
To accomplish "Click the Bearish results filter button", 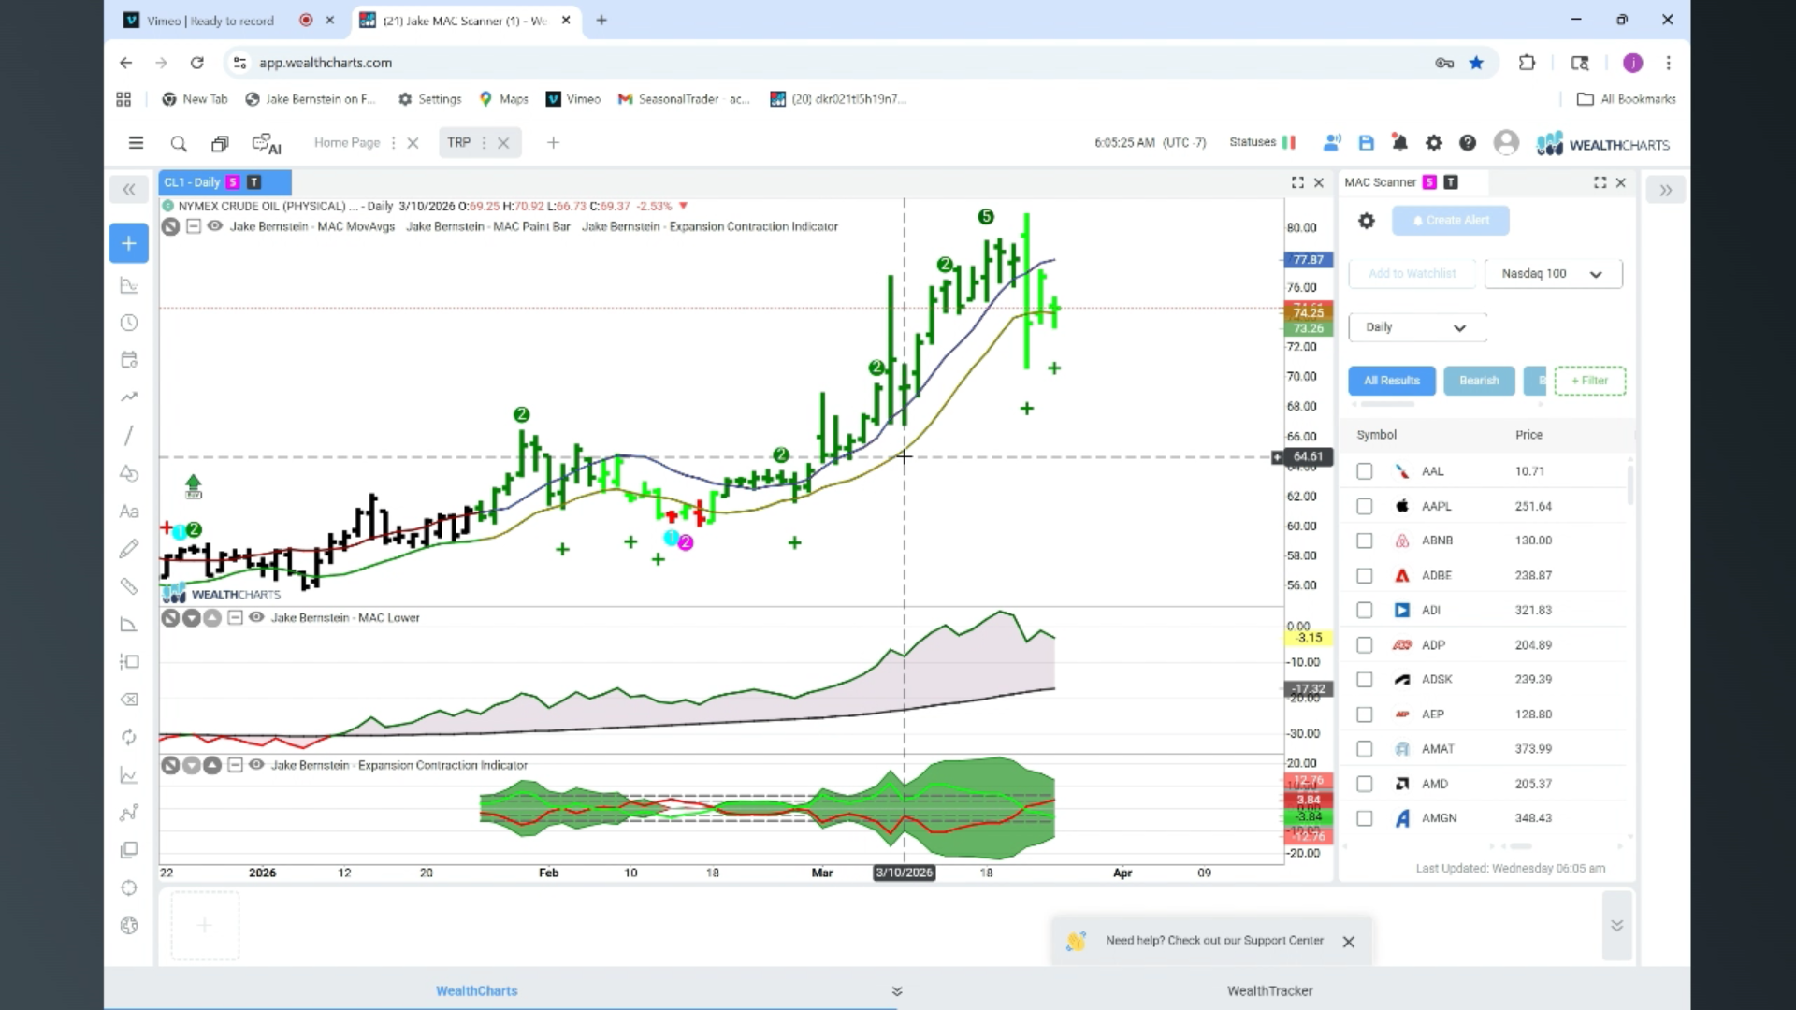I will [1479, 381].
